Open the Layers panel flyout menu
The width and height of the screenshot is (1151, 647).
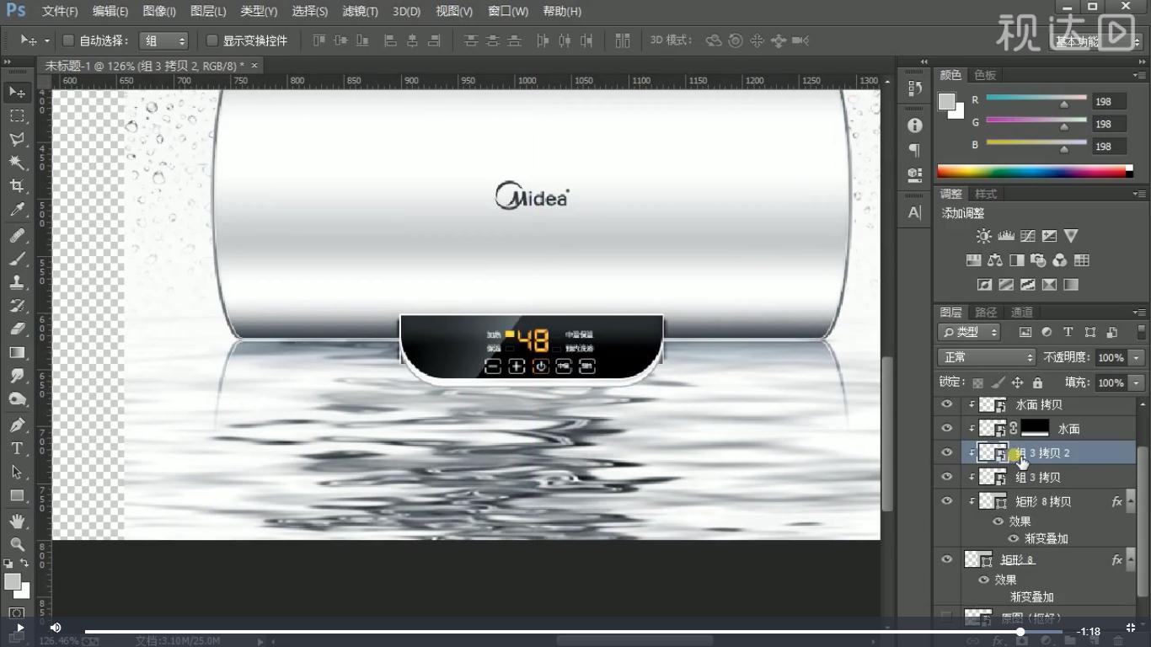click(x=1141, y=313)
